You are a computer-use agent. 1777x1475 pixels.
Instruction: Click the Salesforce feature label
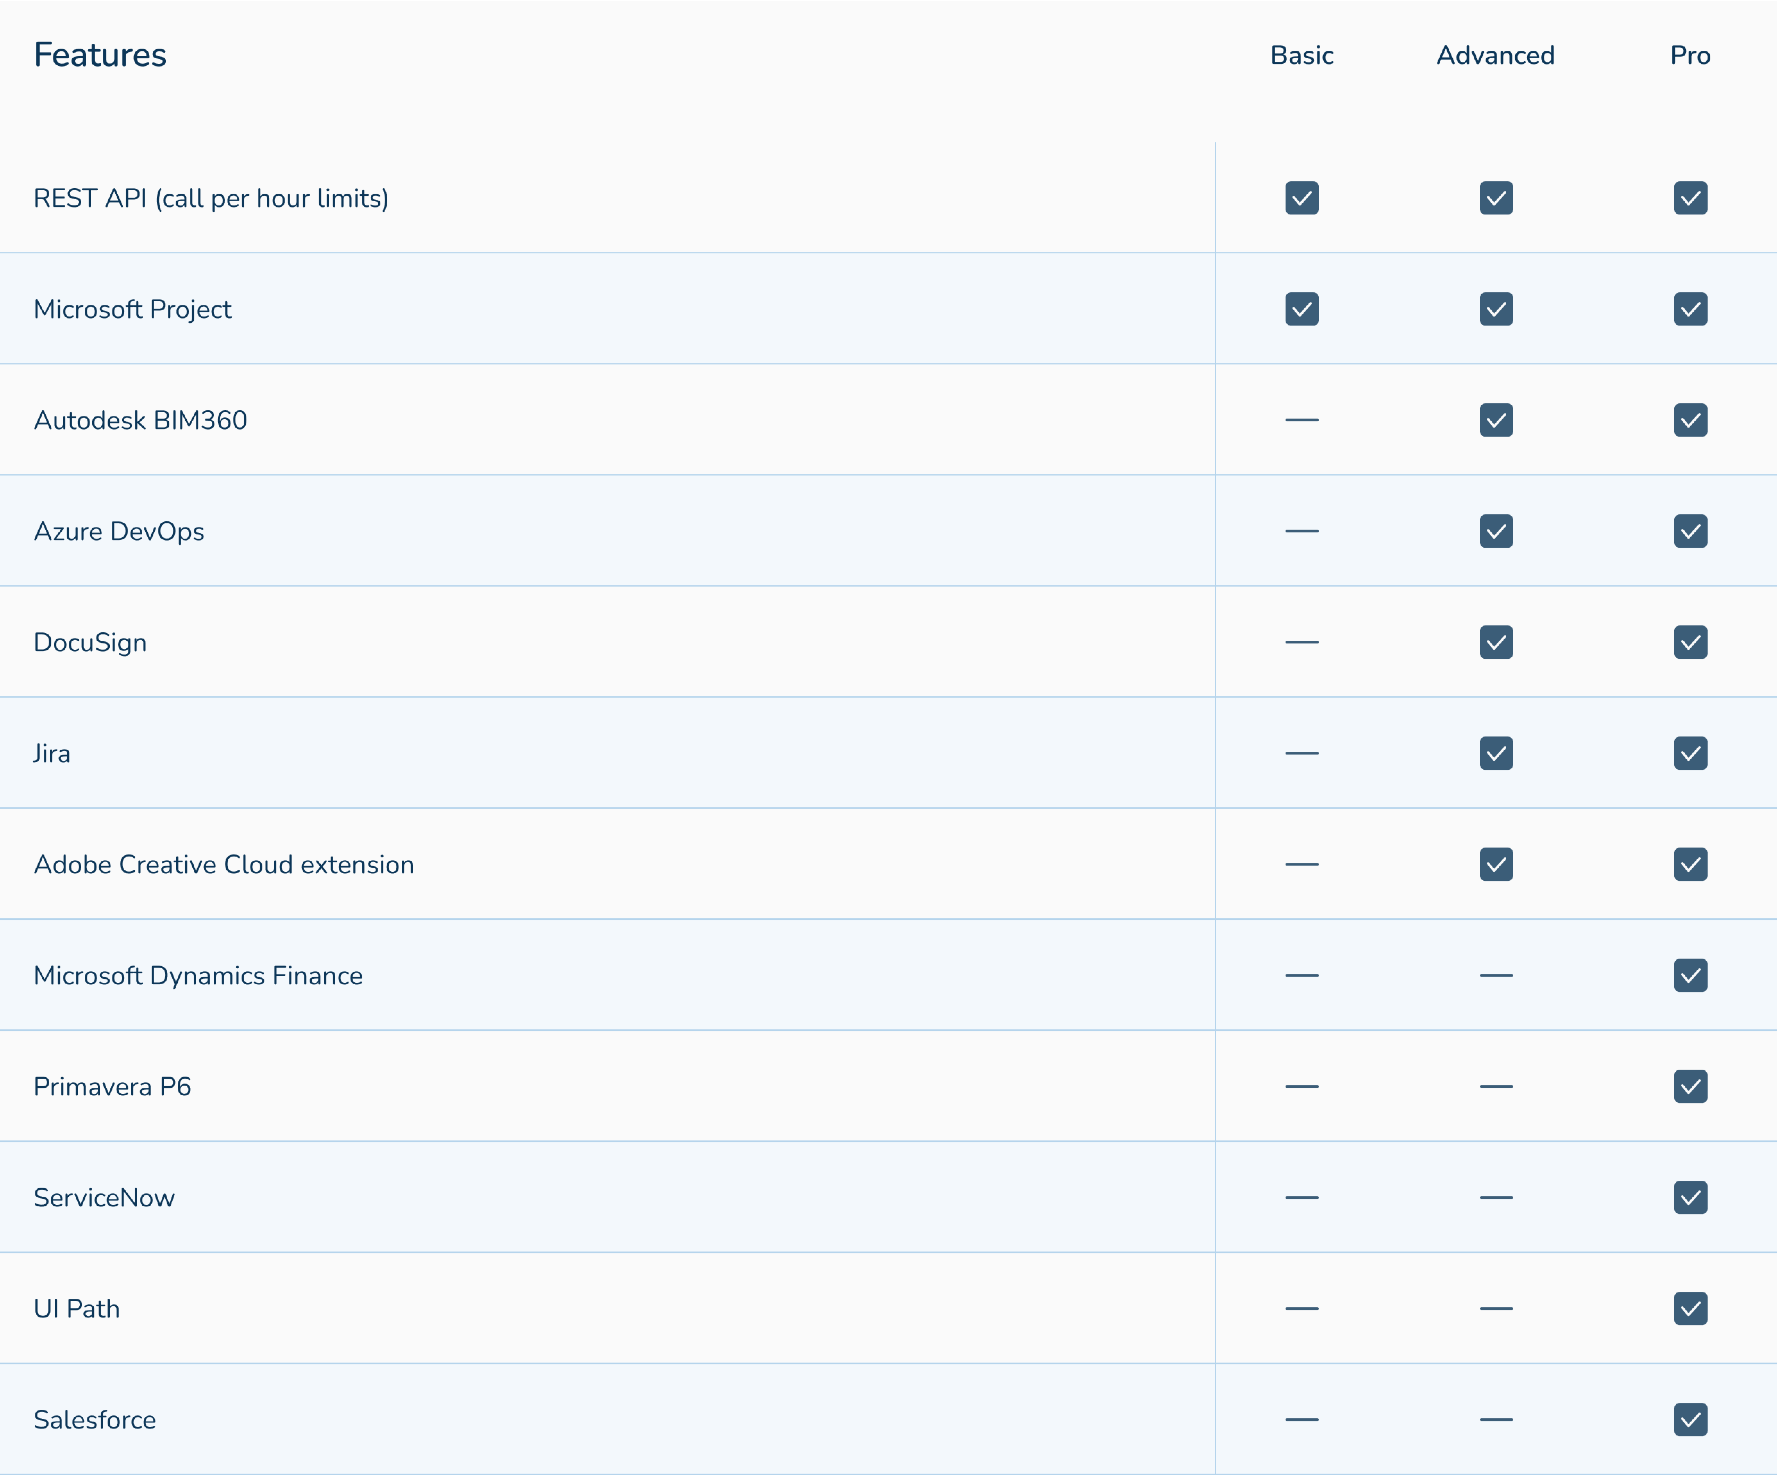[x=95, y=1419]
